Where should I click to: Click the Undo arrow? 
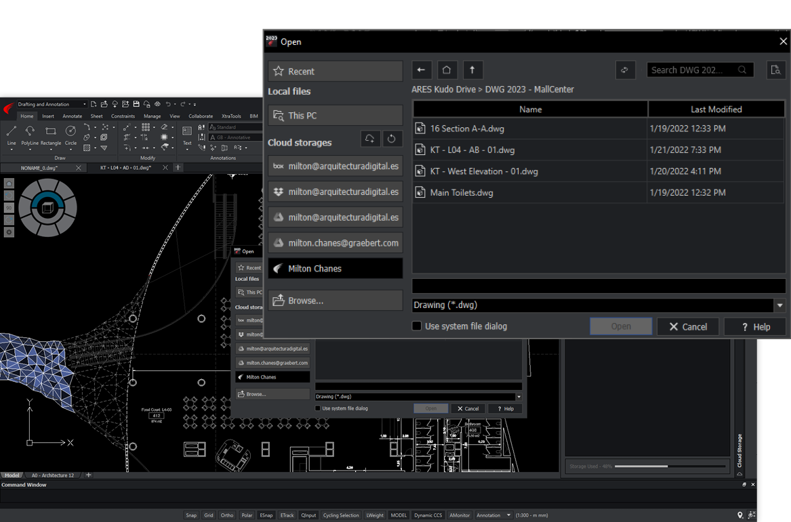[169, 104]
